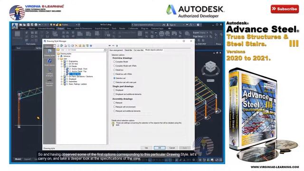The image size is (304, 171).
Task: Expand the 5 - Assemblies node
Action: [62, 82]
